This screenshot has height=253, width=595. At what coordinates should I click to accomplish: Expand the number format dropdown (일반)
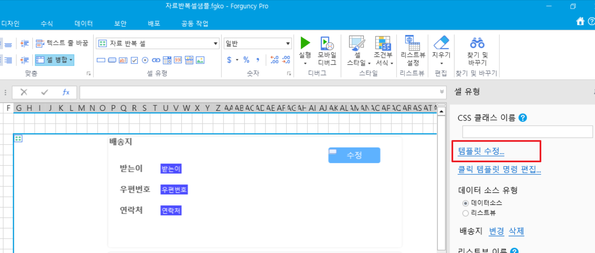(288, 43)
